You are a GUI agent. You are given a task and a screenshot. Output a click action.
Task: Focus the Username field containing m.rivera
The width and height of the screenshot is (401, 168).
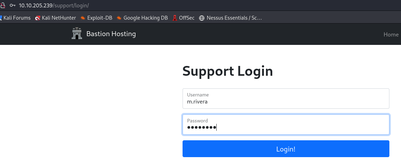(x=286, y=102)
